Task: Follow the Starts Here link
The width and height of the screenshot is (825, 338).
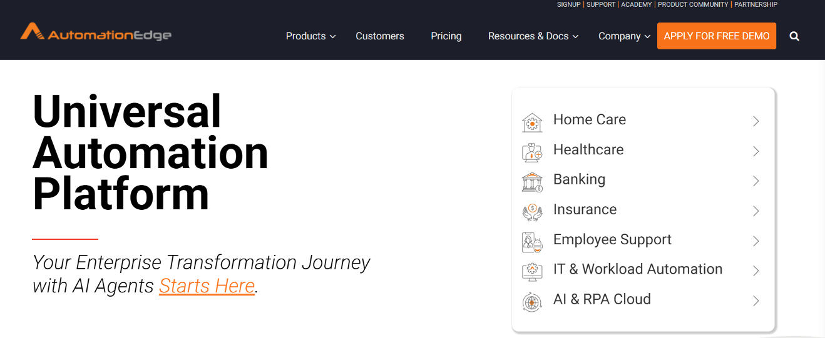Action: pos(207,286)
